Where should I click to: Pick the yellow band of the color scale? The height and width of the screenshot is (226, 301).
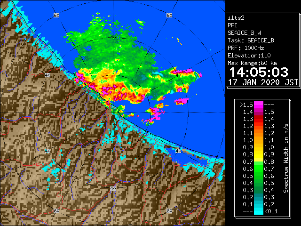tap(259, 154)
